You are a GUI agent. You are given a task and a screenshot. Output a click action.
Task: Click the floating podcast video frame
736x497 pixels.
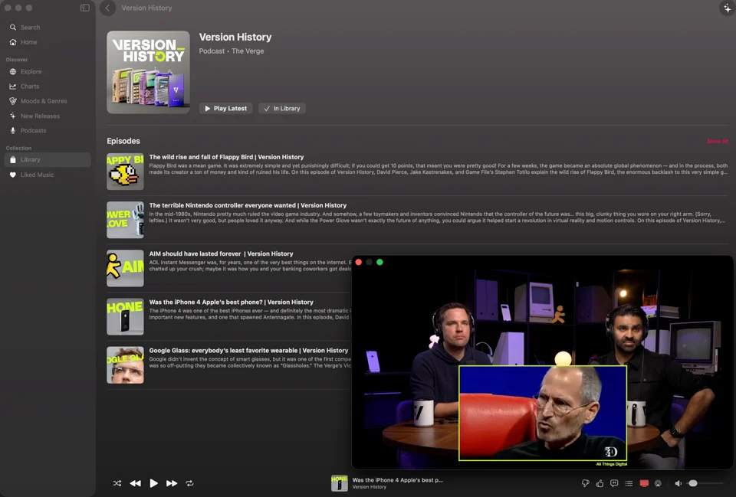[x=542, y=362]
